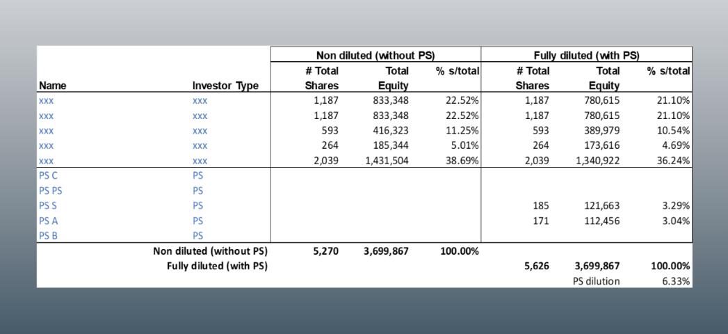The image size is (728, 334).
Task: Click the 36.24% percentage cell
Action: (673, 161)
